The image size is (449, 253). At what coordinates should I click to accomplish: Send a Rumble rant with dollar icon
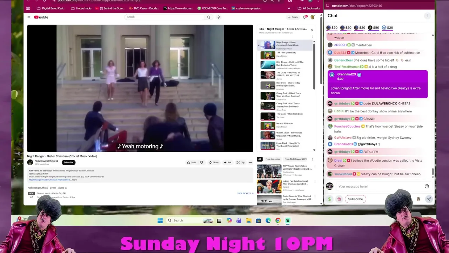pos(329,199)
